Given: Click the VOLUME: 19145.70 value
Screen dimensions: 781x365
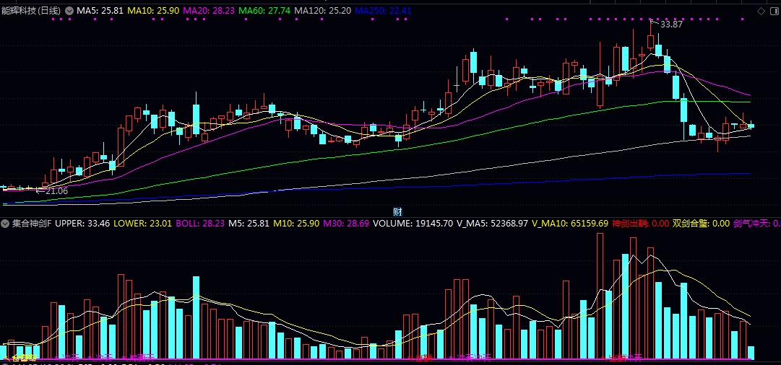Looking at the screenshot, I should click(x=413, y=224).
